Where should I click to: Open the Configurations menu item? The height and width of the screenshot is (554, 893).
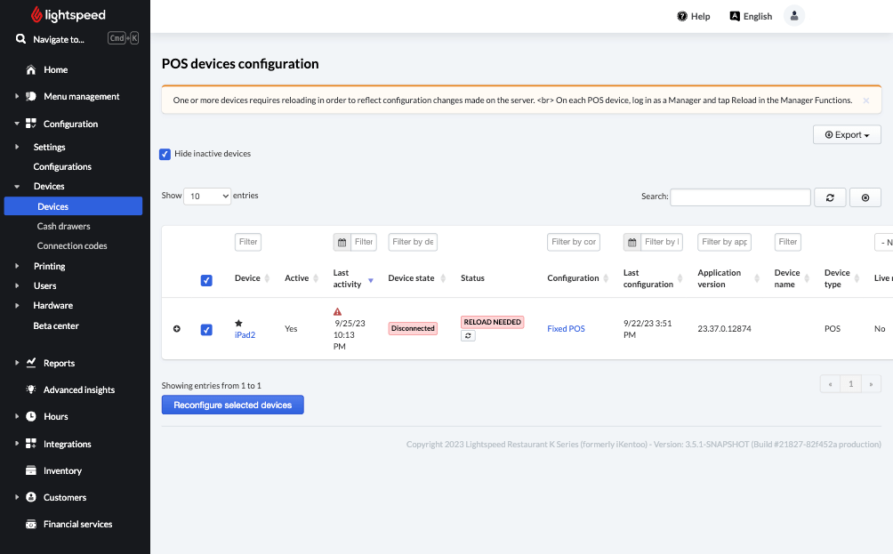pyautogui.click(x=62, y=167)
